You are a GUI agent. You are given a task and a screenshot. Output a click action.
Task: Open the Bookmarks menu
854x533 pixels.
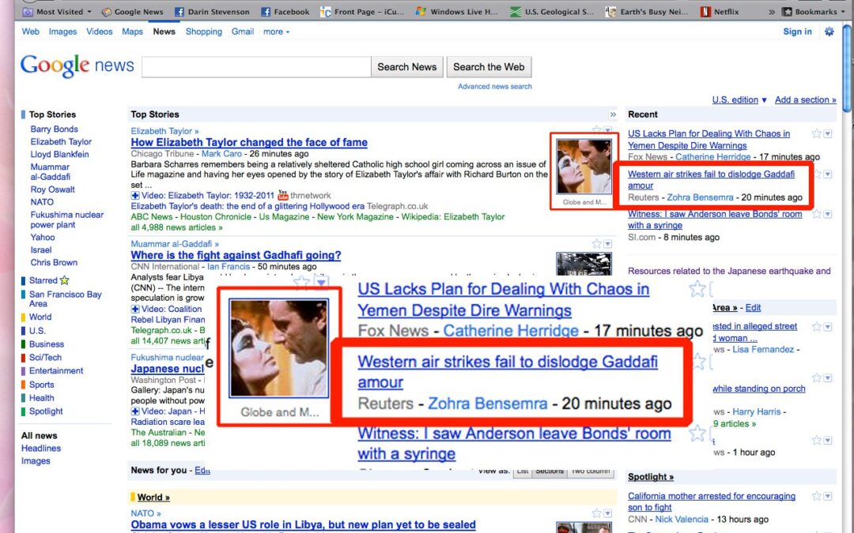coord(813,11)
